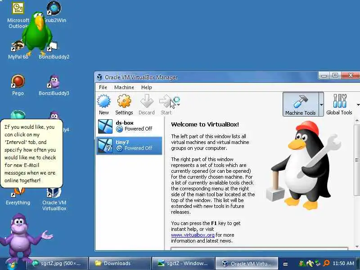Maximize the VirtualBox Manager window
Screen dimensions: 360x270
pyautogui.click(x=335, y=75)
